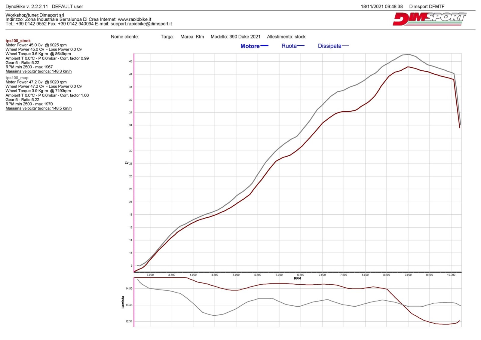481x340 pixels.
Task: Click the Modello 390 Duke 2021 text
Action: [235, 37]
